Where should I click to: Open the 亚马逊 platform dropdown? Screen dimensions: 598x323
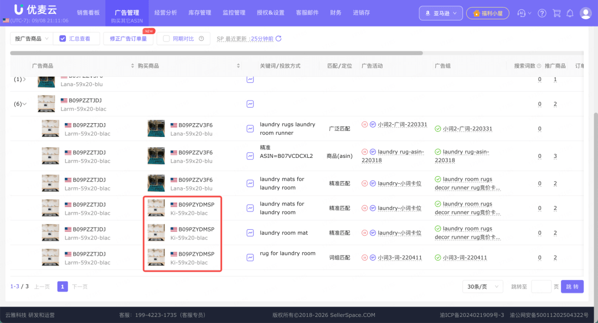pyautogui.click(x=441, y=13)
